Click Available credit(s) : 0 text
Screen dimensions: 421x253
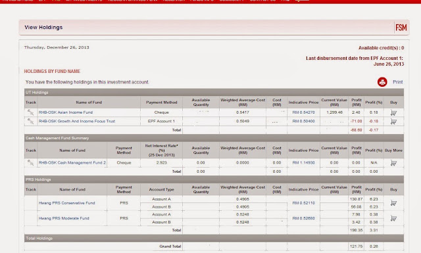(x=382, y=48)
